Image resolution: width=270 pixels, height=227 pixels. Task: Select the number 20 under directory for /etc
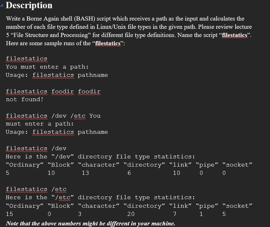131,214
